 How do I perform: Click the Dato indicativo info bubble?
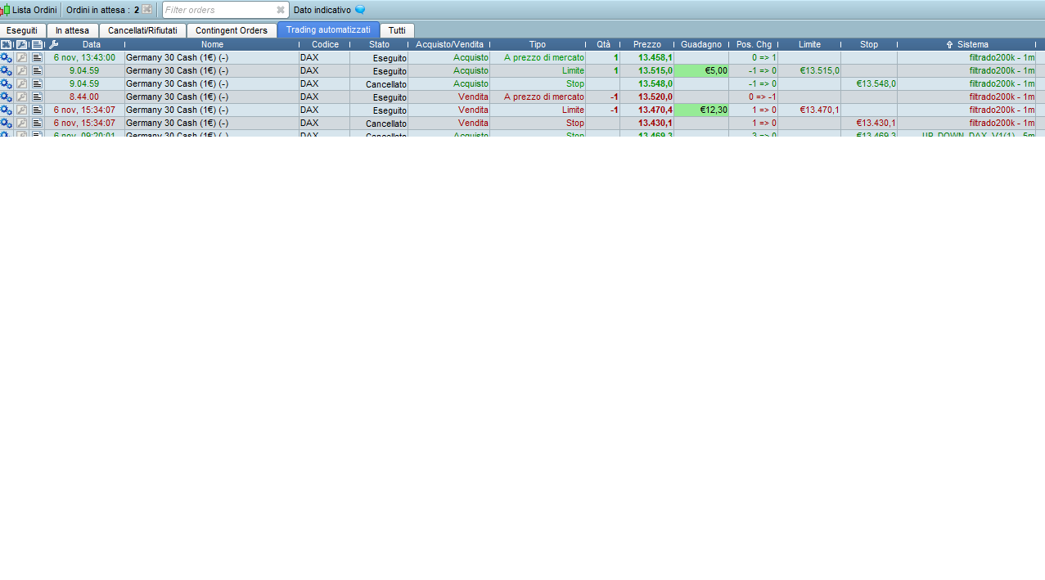click(x=360, y=10)
